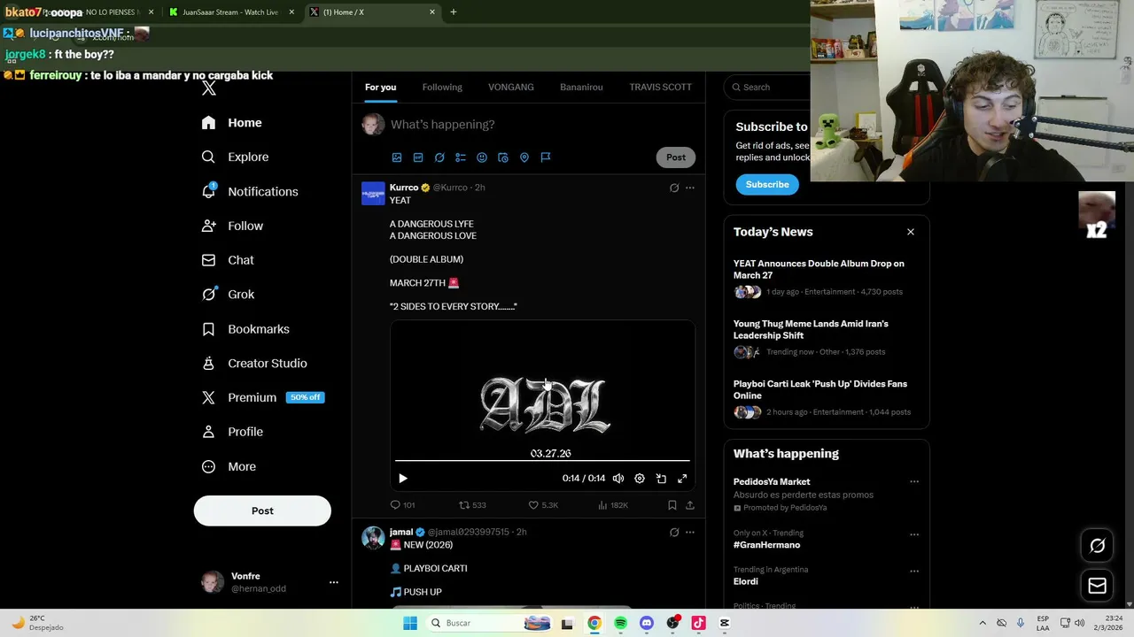Viewport: 1134px width, 637px height.
Task: Open Premium in the sidebar
Action: [x=262, y=397]
